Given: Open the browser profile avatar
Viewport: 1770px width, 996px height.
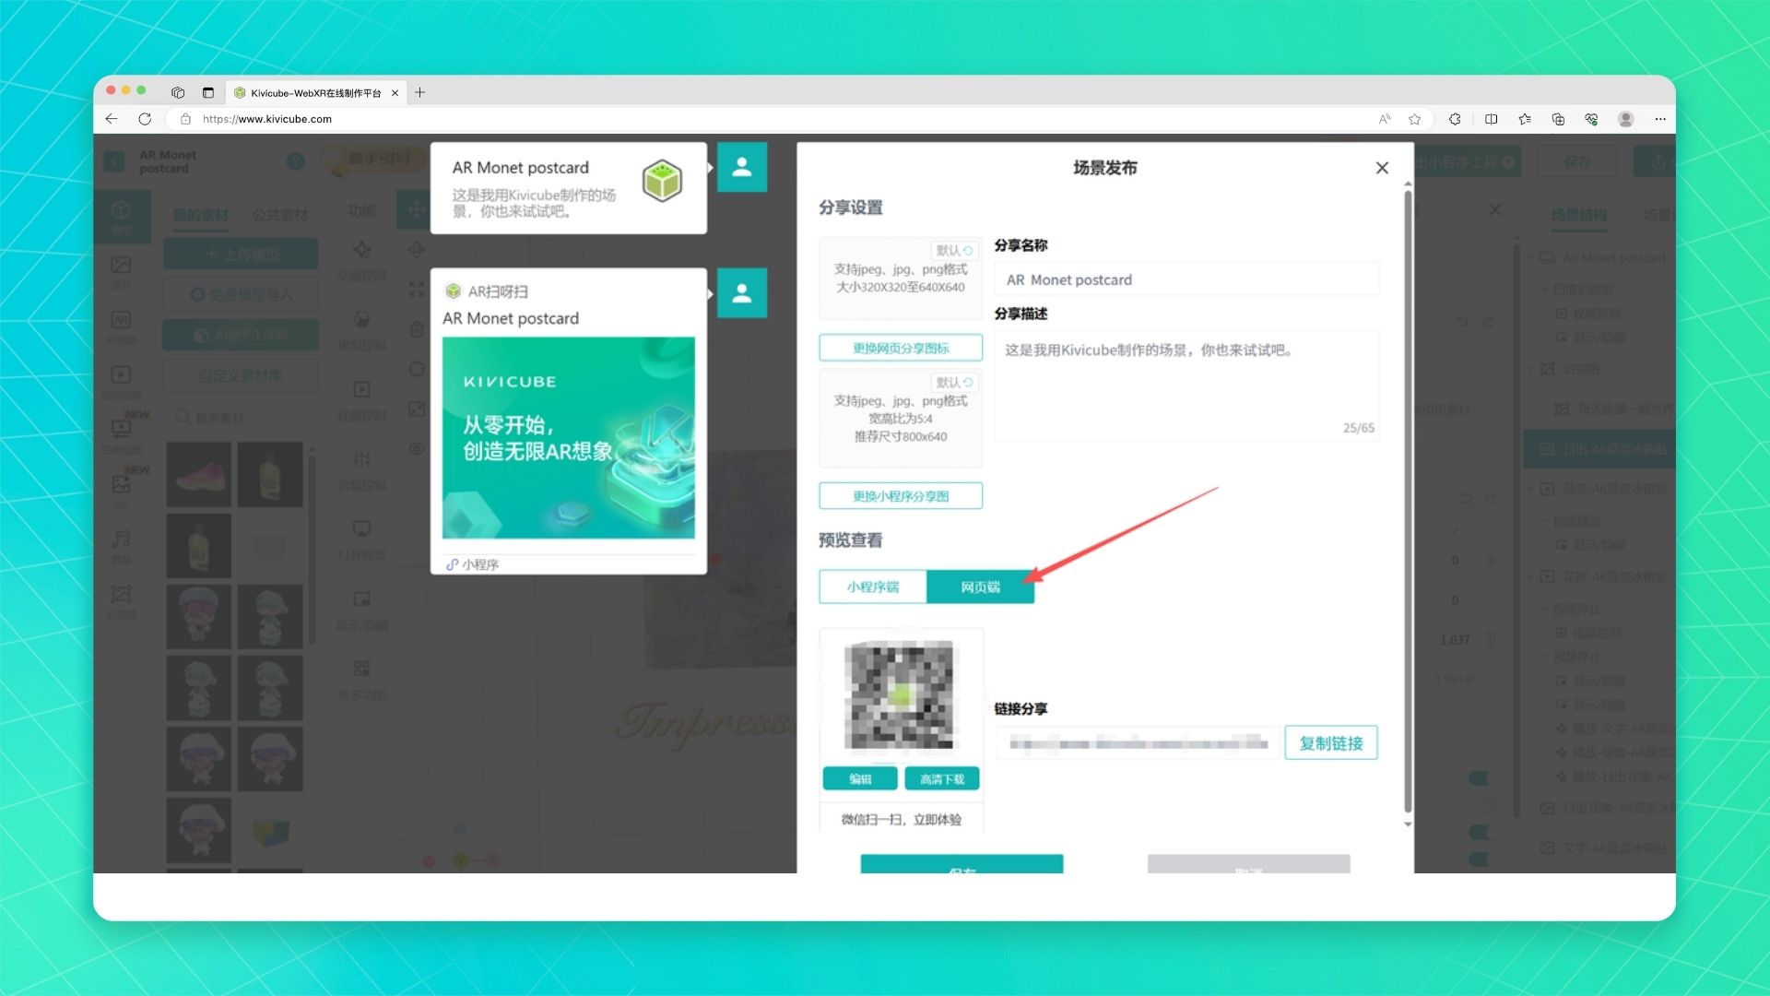Looking at the screenshot, I should point(1626,119).
